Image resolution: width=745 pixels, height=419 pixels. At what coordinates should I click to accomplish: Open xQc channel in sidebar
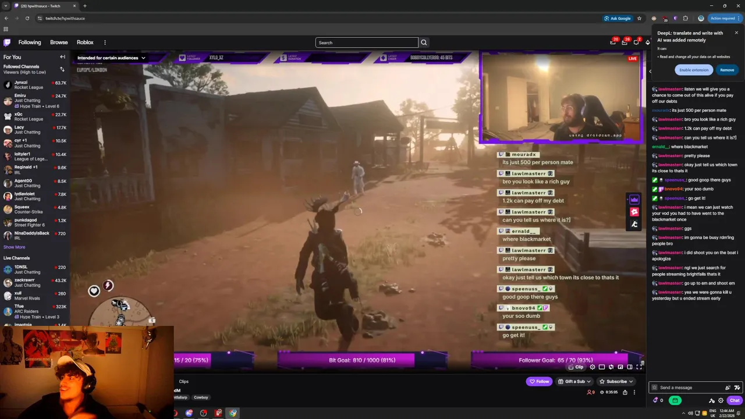point(35,116)
